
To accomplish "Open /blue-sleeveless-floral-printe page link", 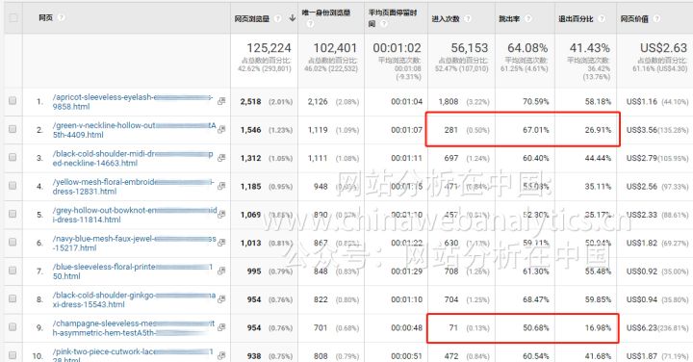I will pos(133,271).
